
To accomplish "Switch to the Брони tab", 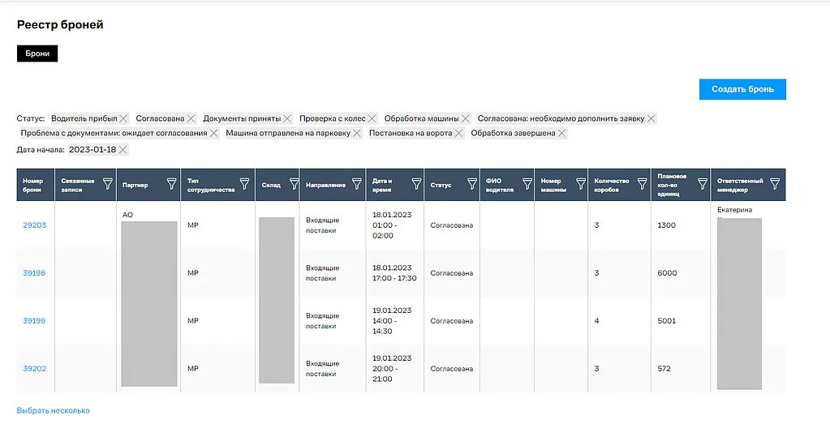I will (x=37, y=54).
